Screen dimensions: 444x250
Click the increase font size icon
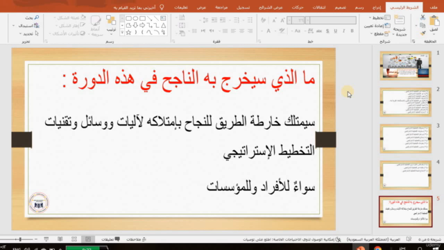(282, 20)
